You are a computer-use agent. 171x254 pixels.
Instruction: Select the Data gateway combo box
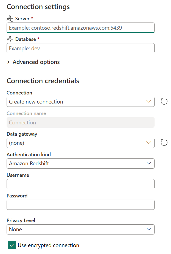[80, 143]
